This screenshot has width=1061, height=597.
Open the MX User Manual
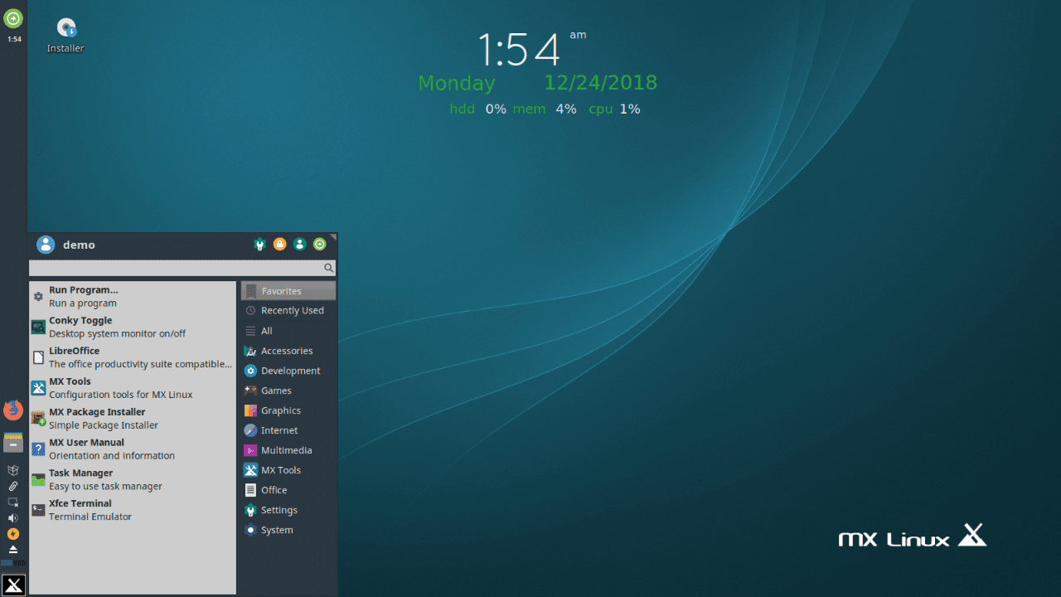(x=133, y=449)
